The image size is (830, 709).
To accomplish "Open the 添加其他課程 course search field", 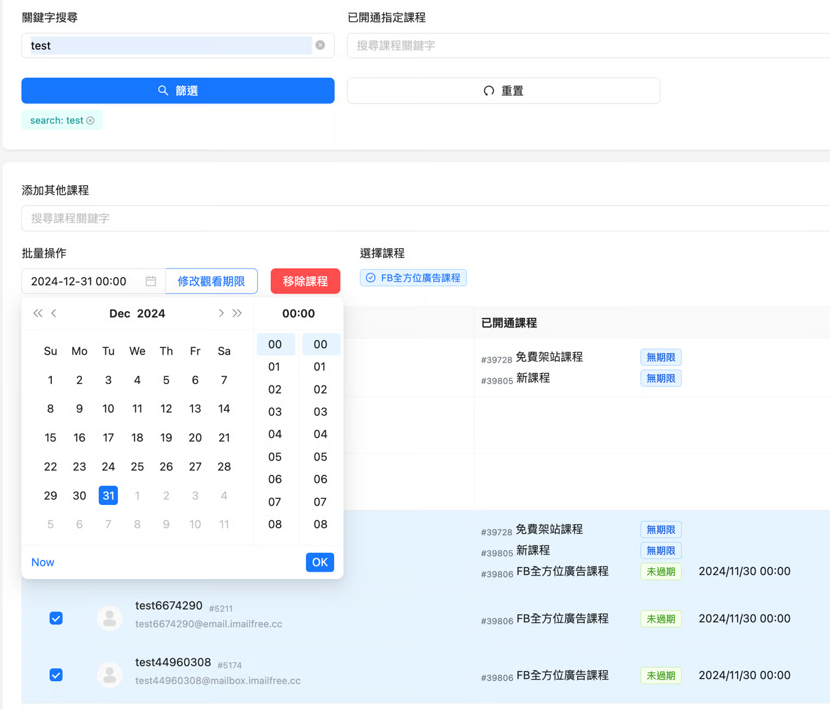I will pos(426,218).
